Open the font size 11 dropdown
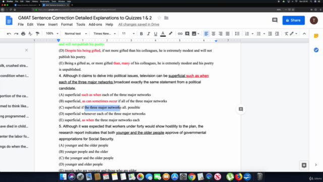This screenshot has width=323, height=182. (128, 33)
